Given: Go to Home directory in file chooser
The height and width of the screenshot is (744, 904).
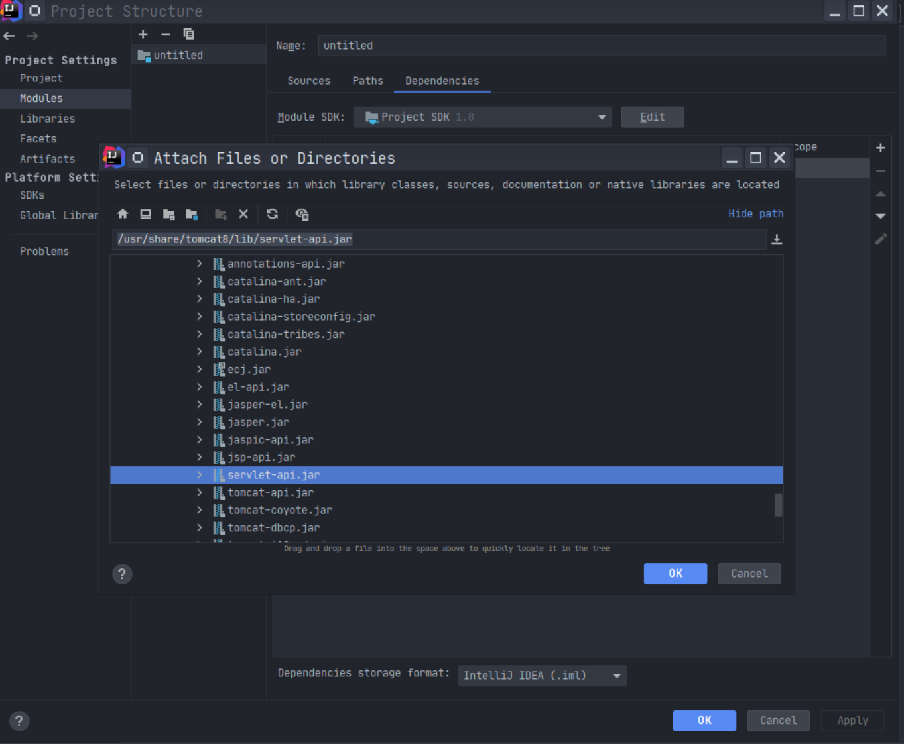Looking at the screenshot, I should [123, 214].
